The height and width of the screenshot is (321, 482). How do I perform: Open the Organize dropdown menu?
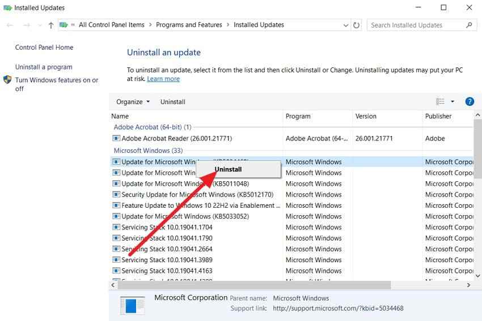(x=133, y=102)
